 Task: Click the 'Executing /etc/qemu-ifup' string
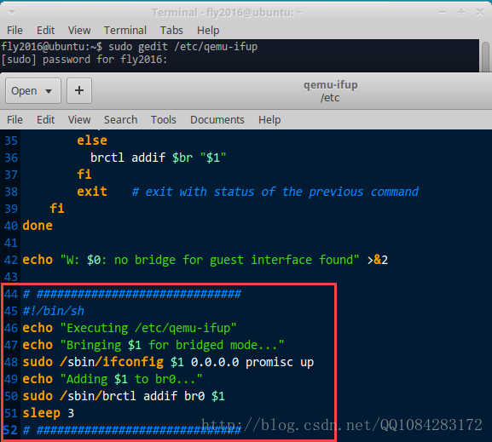point(148,328)
